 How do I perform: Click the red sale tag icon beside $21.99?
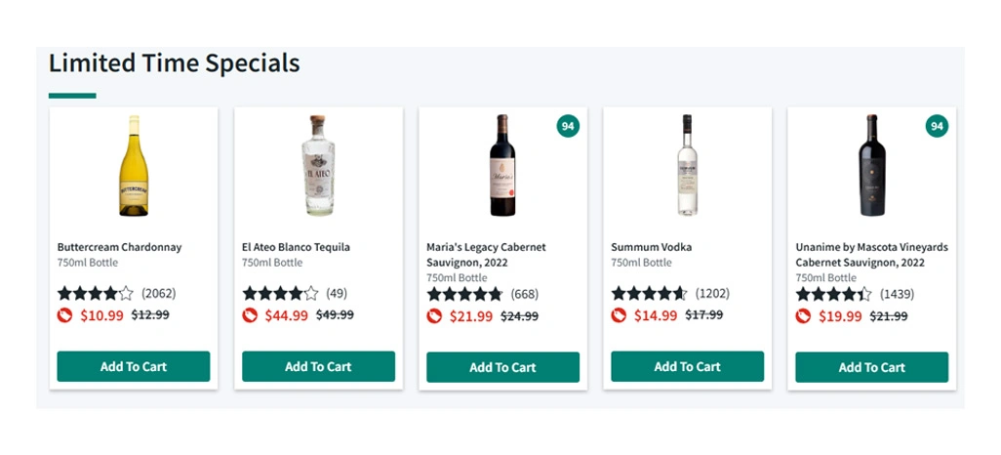click(434, 315)
